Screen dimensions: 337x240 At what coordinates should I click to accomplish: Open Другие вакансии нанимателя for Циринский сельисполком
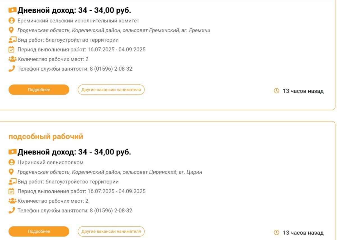coord(111,232)
